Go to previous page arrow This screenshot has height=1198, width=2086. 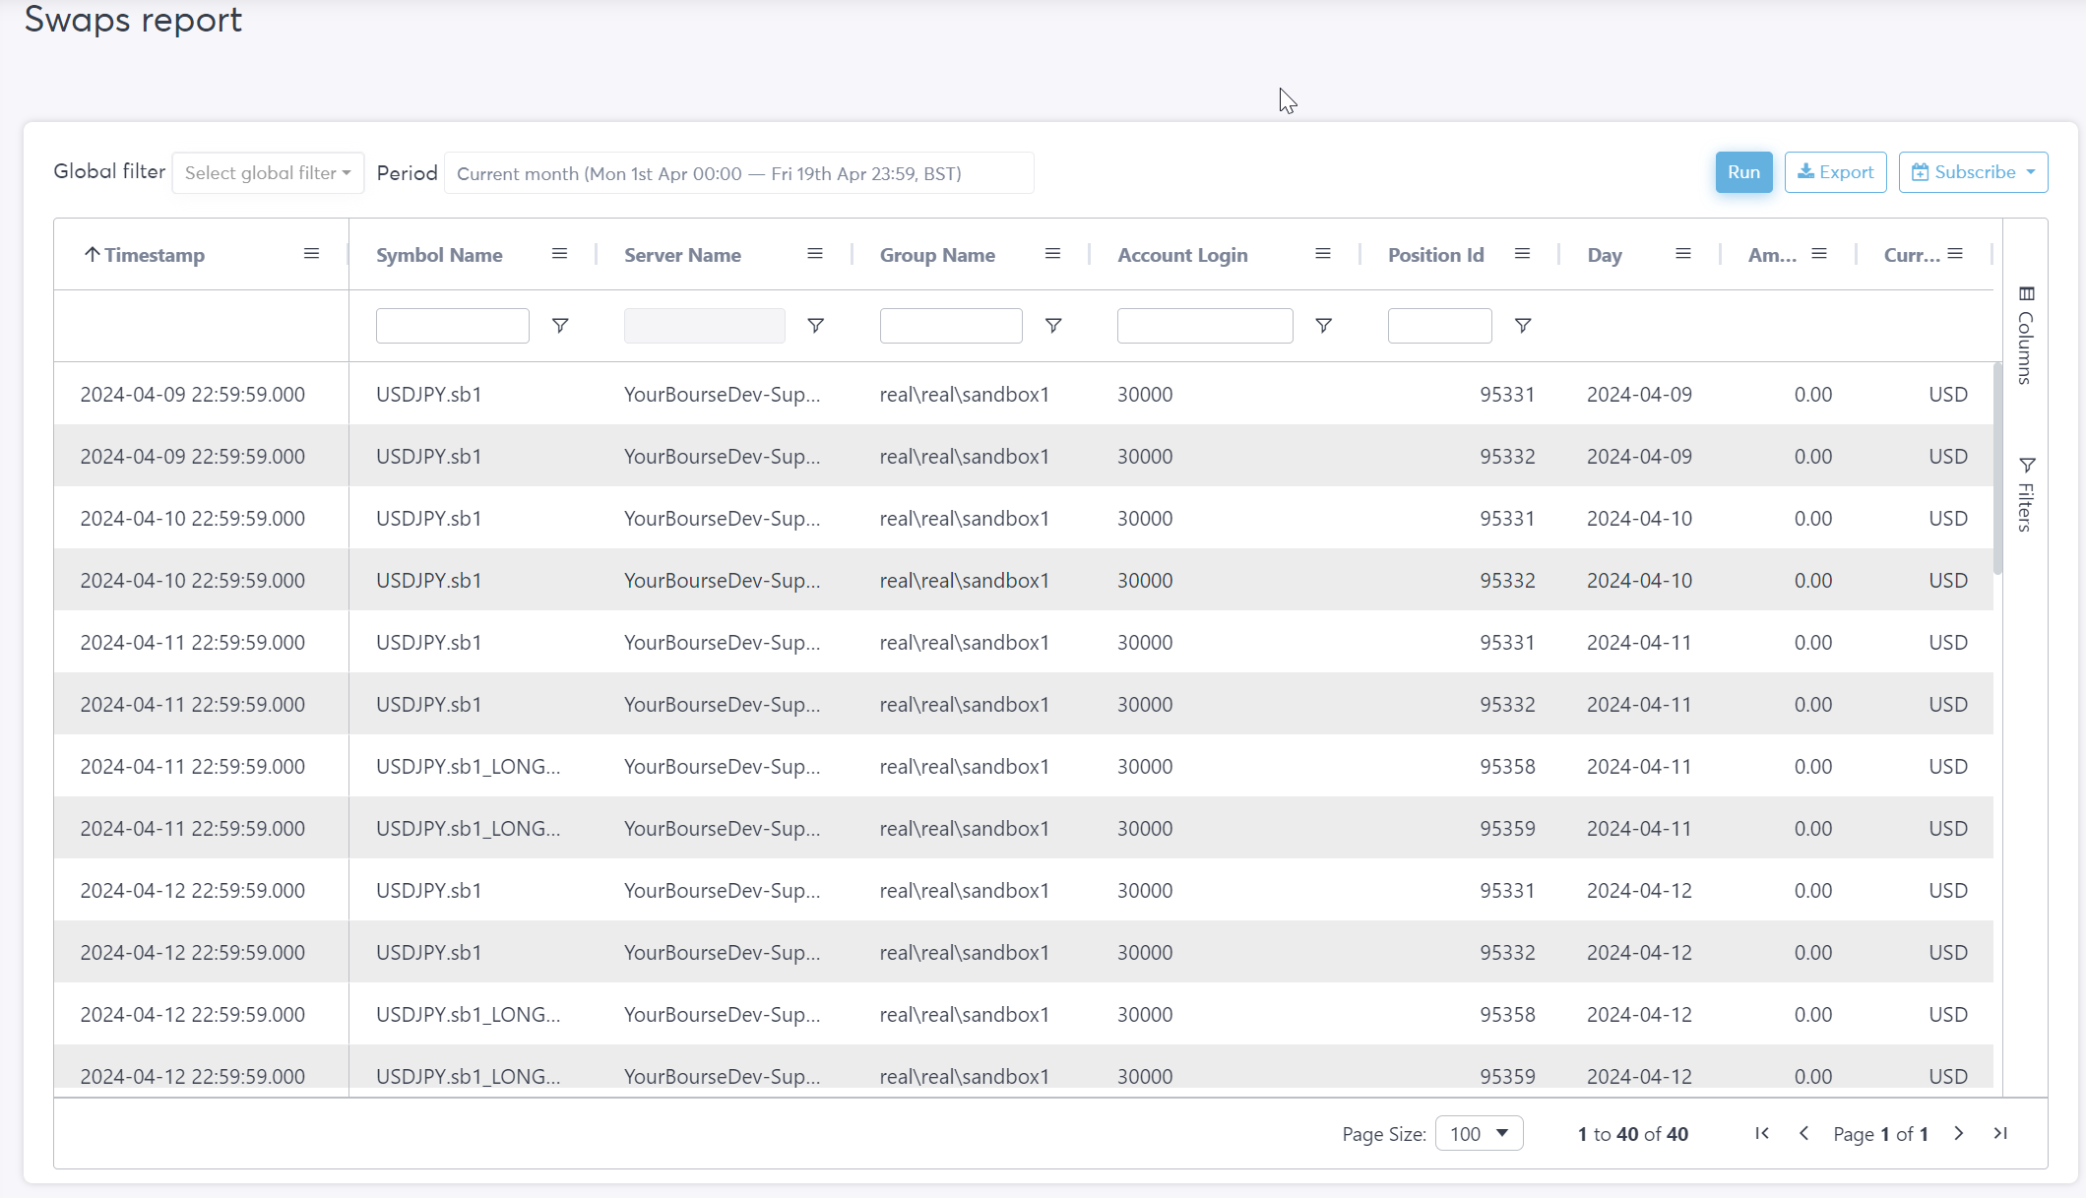coord(1803,1133)
